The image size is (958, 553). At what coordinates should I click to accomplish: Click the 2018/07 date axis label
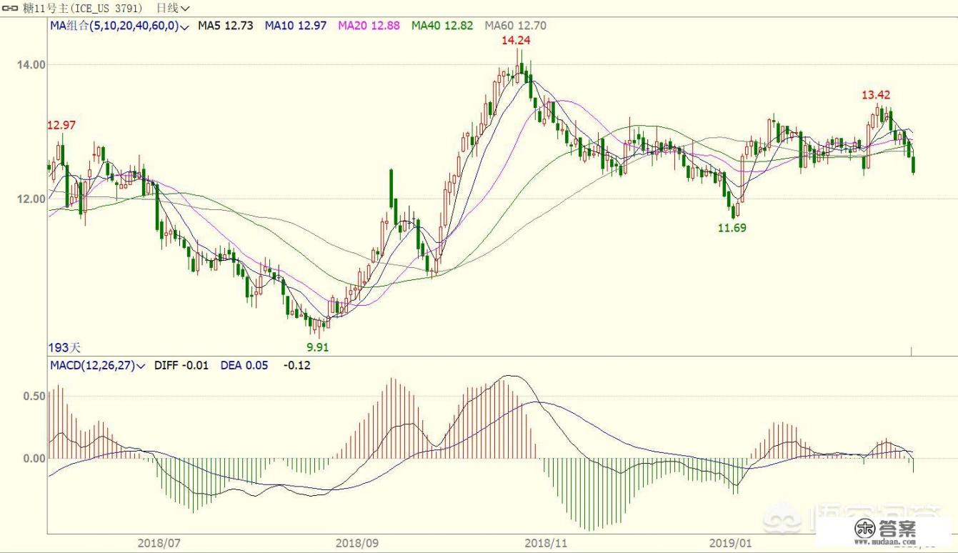pos(159,543)
